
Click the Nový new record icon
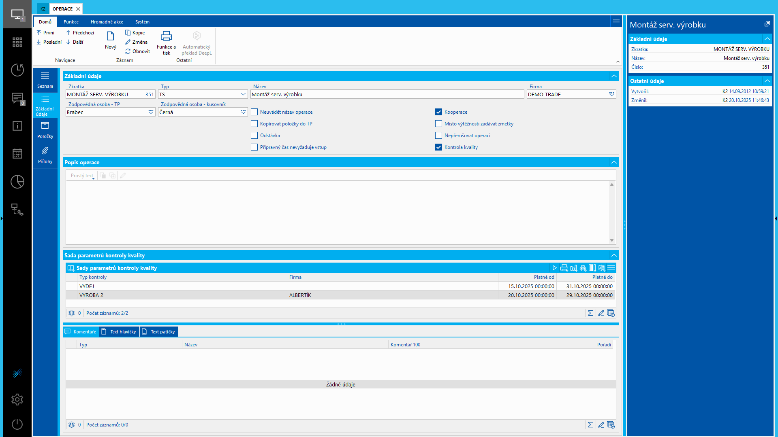110,36
